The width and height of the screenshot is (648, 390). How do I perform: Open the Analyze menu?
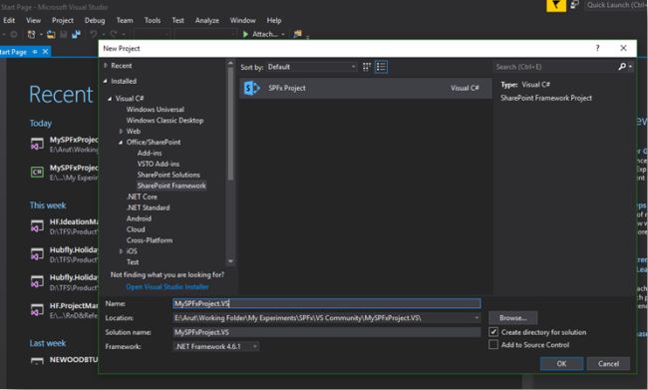(207, 20)
